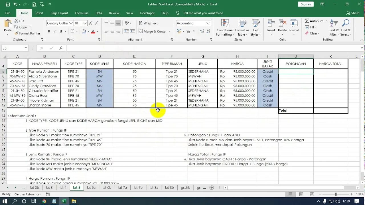
Task: Toggle Italic formatting
Action: [x=55, y=31]
